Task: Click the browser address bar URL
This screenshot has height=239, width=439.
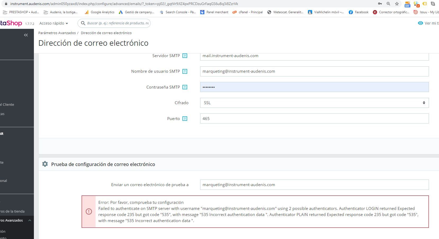Action: (124, 4)
